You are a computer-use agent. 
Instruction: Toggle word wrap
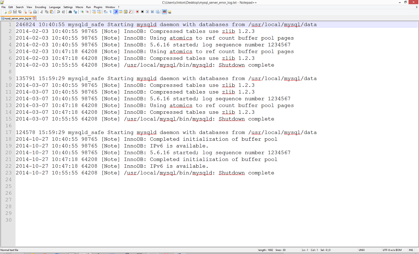tap(105, 12)
